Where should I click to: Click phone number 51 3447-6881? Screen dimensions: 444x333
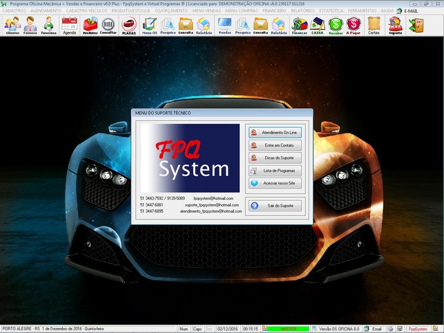pos(152,205)
